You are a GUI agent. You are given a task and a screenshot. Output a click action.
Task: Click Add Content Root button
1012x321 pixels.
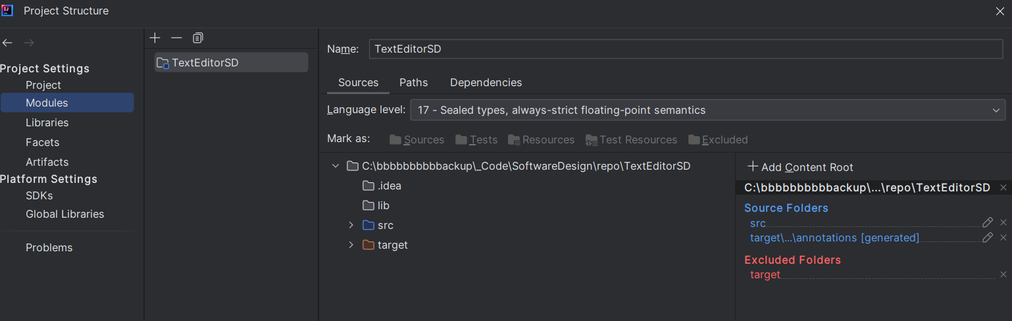[x=800, y=167]
